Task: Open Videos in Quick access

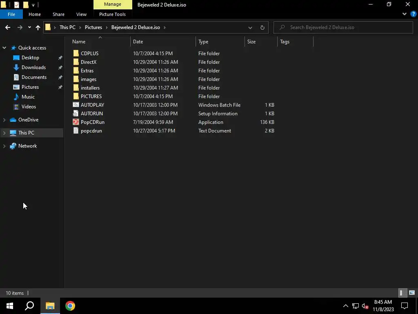Action: pos(29,107)
